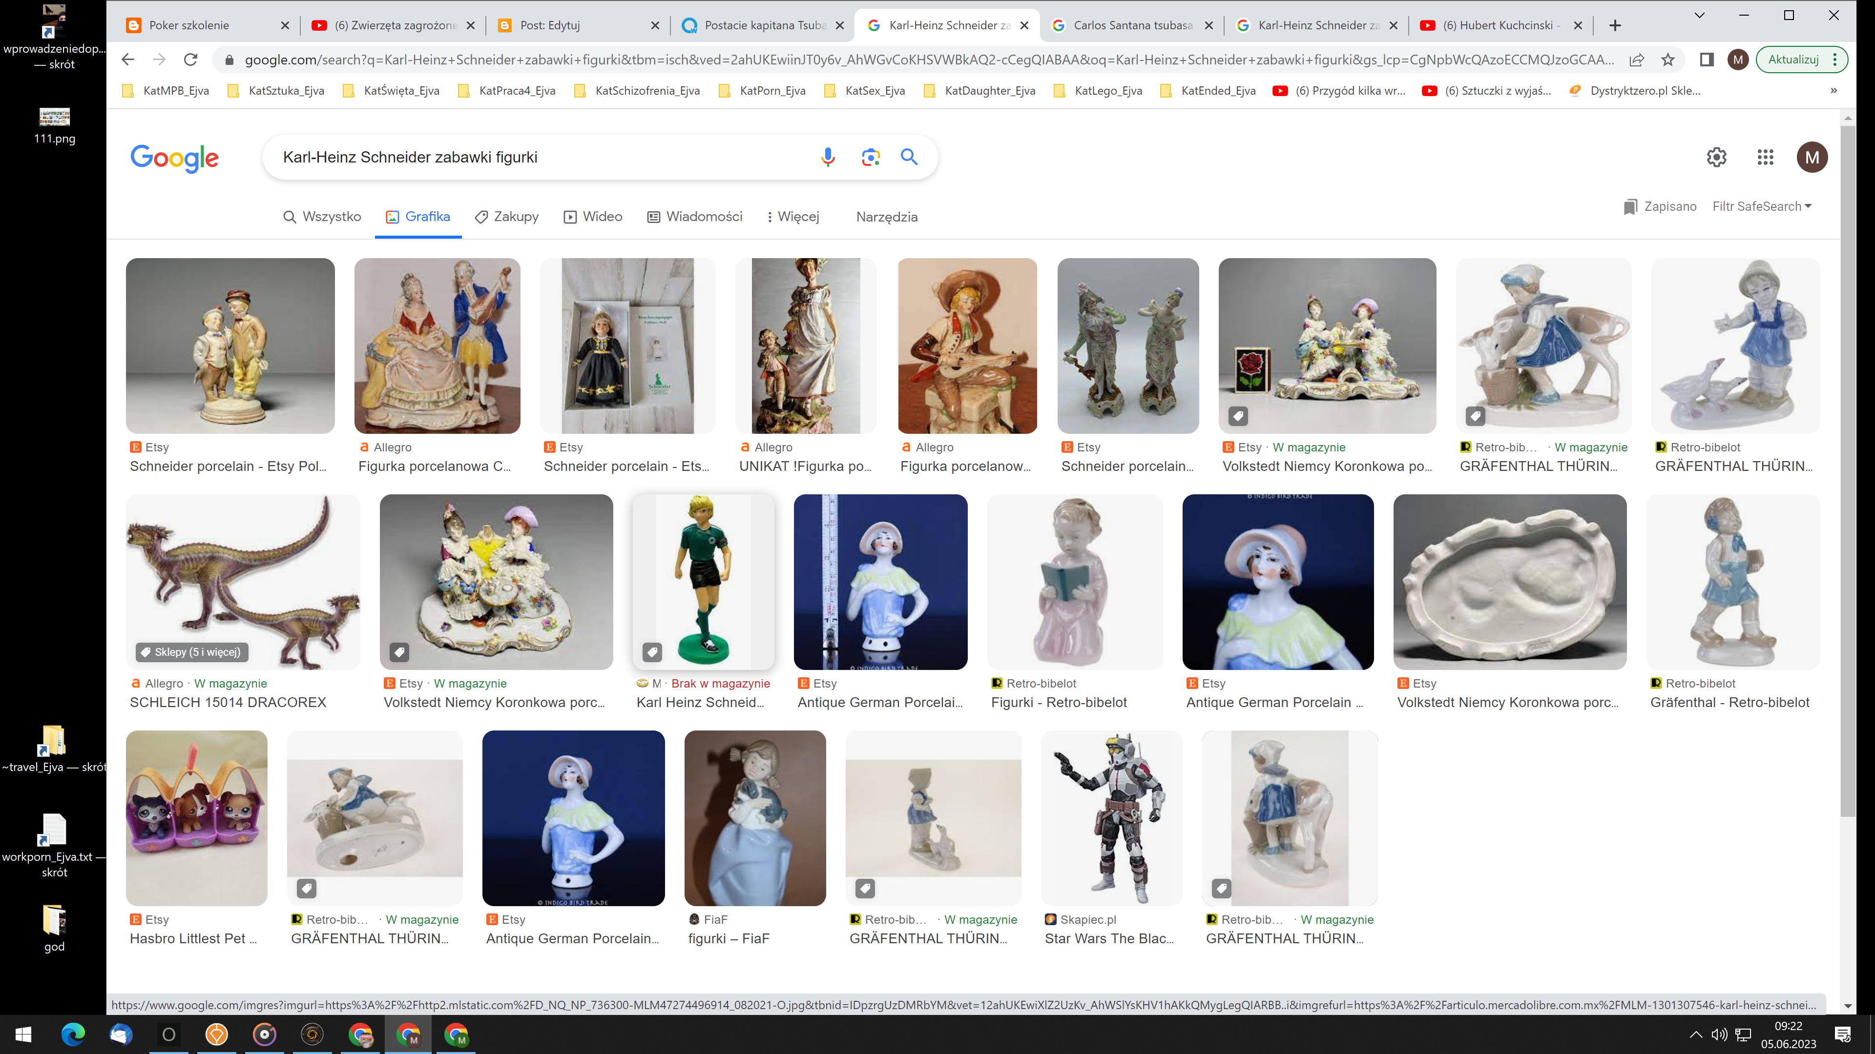This screenshot has width=1875, height=1054.
Task: Click the Narzędzia tools button
Action: 887,217
